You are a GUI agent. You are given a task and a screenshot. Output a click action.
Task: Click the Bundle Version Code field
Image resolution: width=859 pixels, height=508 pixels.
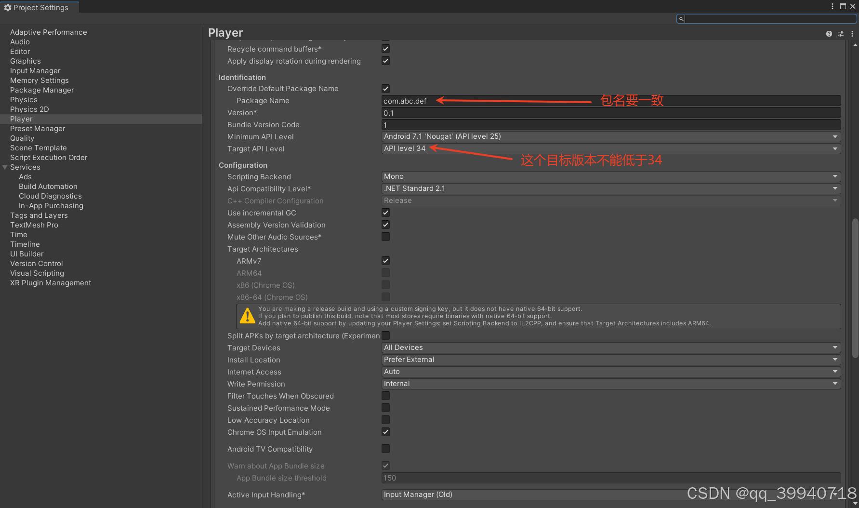tap(611, 125)
